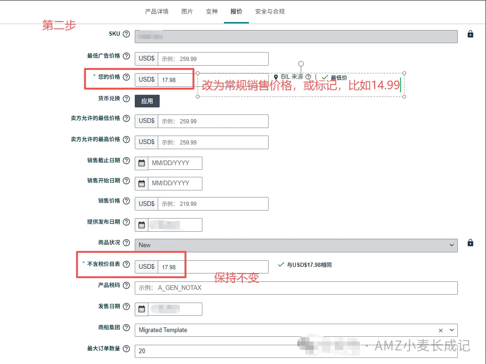Open help icon for 销售价格
Viewport: 486px width, 364px height.
(126, 201)
